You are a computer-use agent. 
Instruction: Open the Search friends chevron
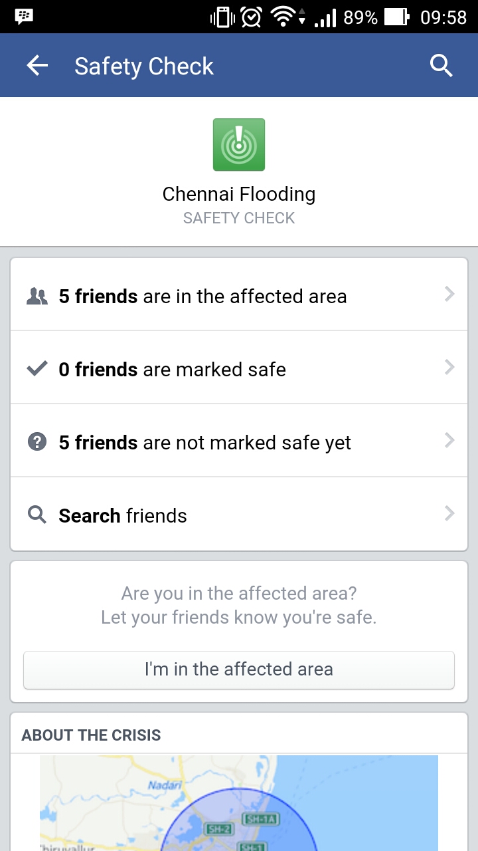[449, 514]
